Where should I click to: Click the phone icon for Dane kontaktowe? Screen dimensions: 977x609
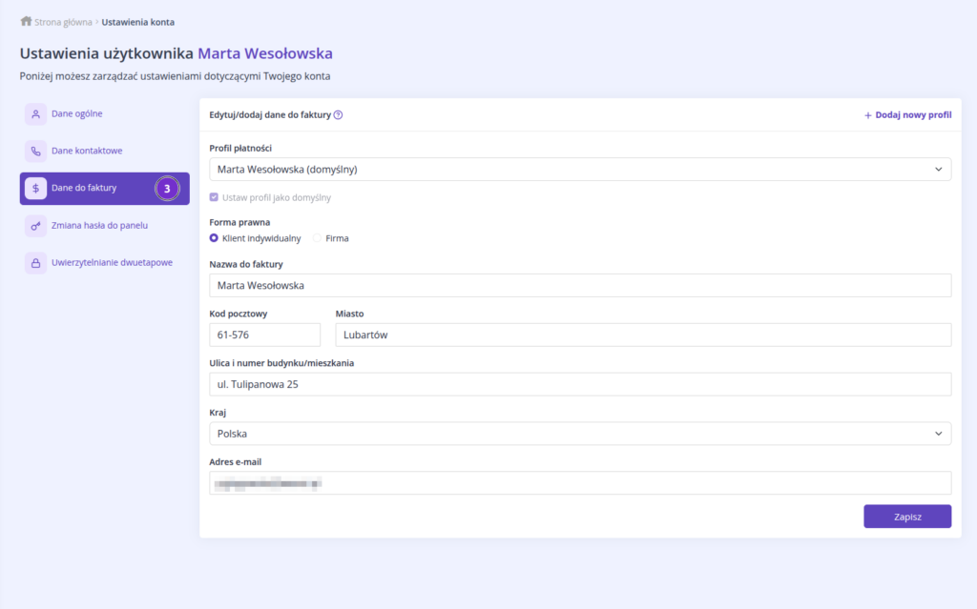[35, 151]
